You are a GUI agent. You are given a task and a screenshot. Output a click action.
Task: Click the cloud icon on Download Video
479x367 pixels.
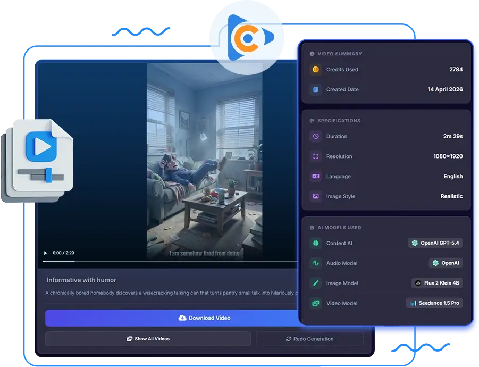click(182, 318)
